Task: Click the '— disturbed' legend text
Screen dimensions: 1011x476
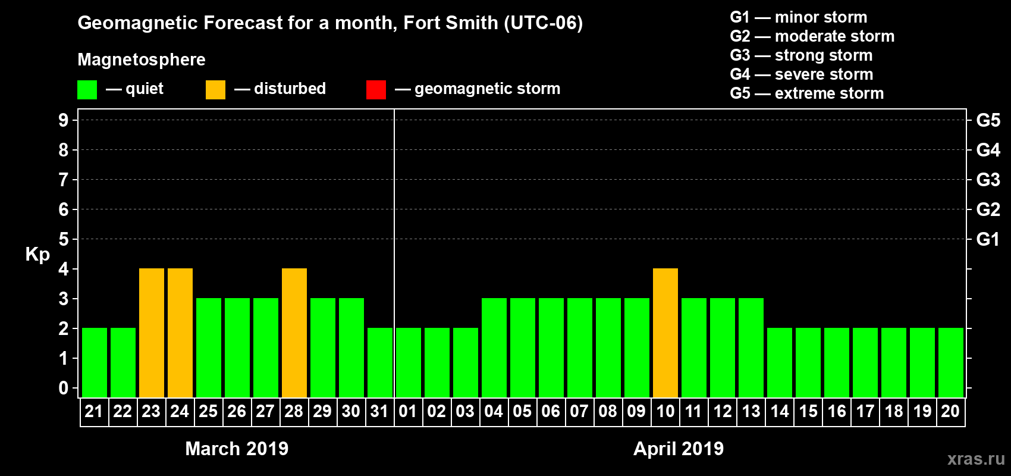Action: 280,89
